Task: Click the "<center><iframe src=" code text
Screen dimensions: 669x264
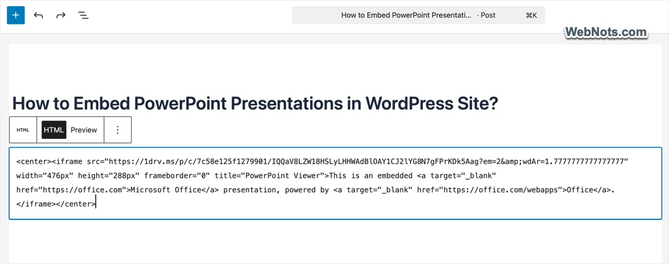Action: pyautogui.click(x=60, y=162)
